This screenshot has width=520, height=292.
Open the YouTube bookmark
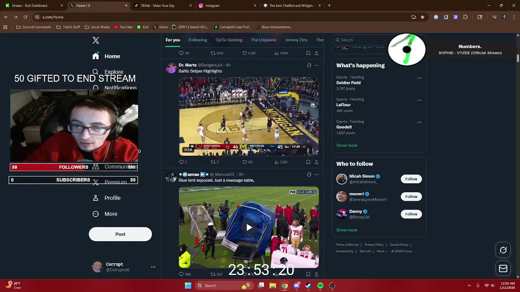[123, 27]
